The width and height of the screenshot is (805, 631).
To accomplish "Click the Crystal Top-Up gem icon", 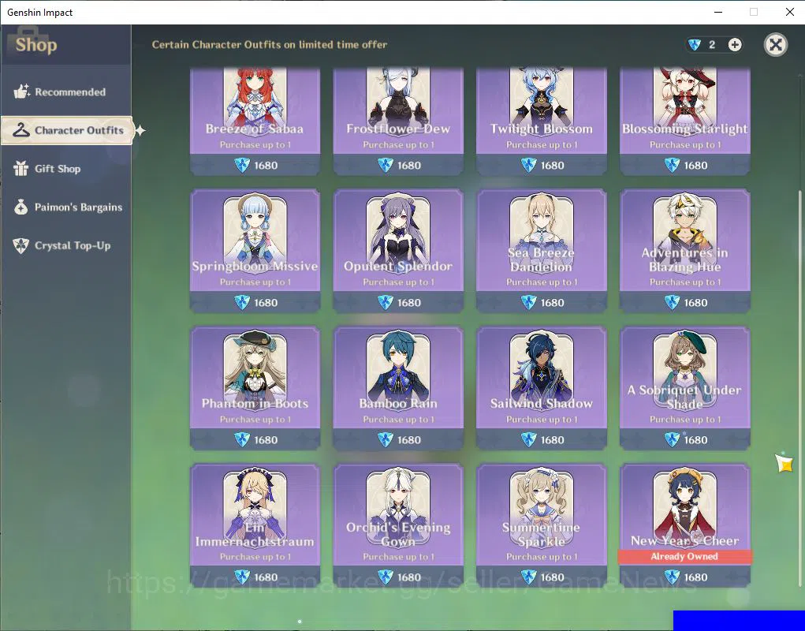I will (21, 245).
